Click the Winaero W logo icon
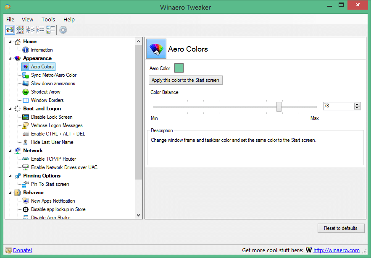This screenshot has width=371, height=258. pos(308,250)
